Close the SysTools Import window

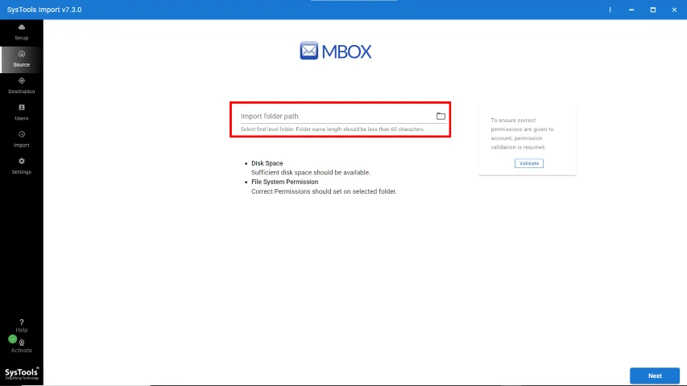pyautogui.click(x=674, y=10)
